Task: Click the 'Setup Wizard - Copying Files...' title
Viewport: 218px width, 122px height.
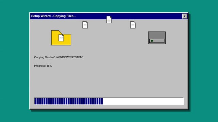Action: [x=53, y=16]
